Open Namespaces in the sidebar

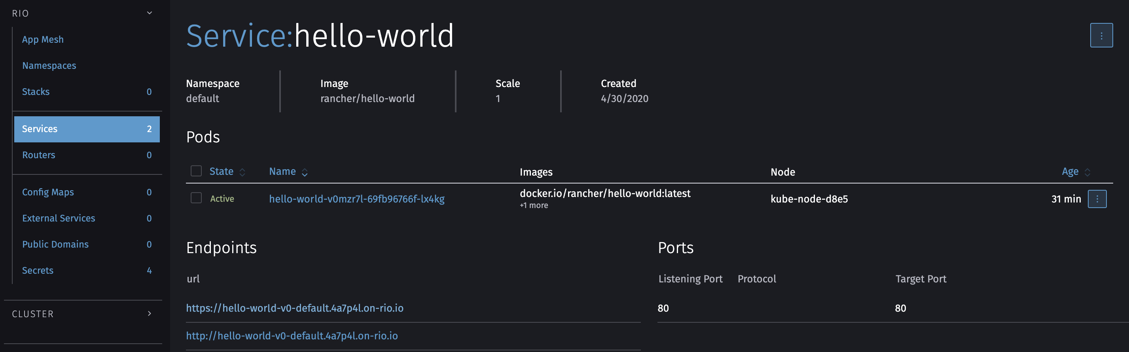coord(49,66)
